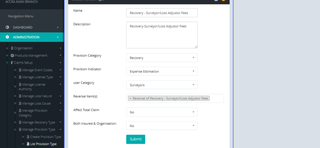Viewport: 320px width, 148px height.
Task: Click the Manage Event Codes icon
Action: point(20,70)
